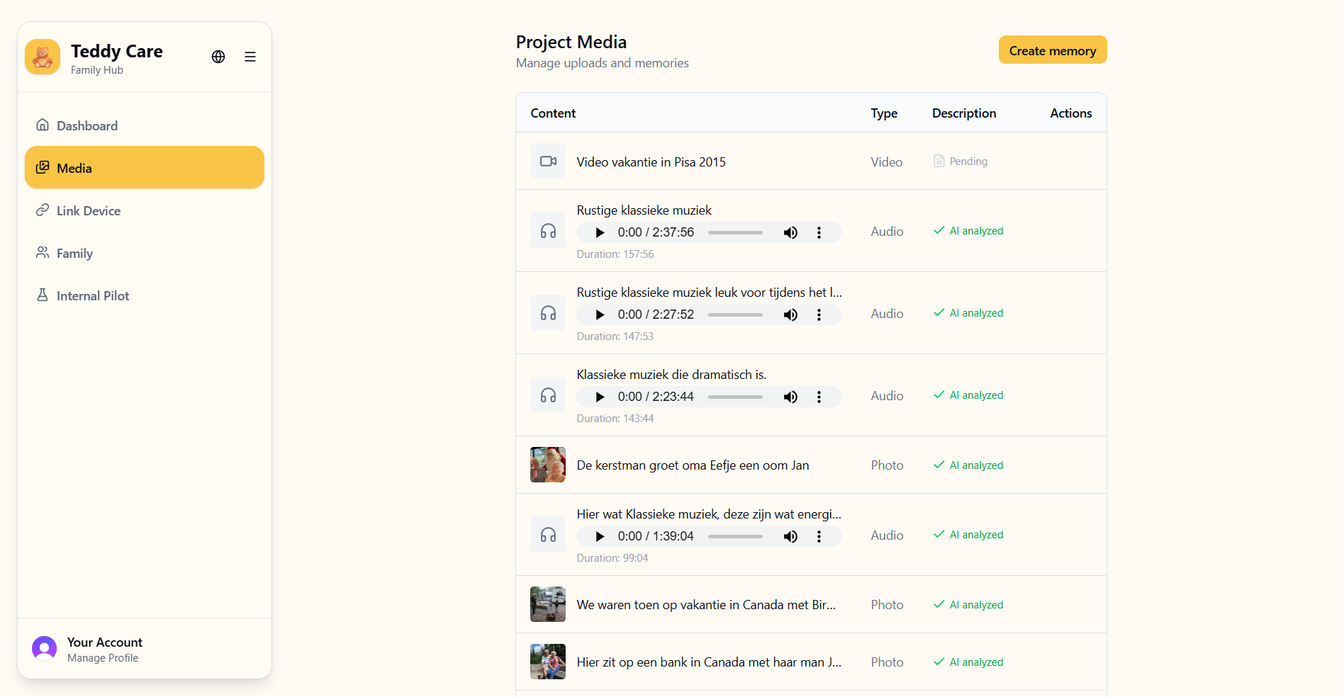Open more options for the 2:37:56 audio
The image size is (1344, 697).
point(819,232)
